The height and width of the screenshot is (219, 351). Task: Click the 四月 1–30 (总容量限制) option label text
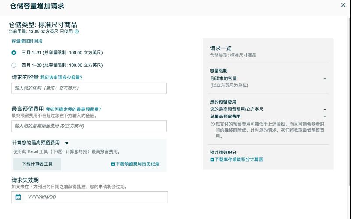pos(62,65)
